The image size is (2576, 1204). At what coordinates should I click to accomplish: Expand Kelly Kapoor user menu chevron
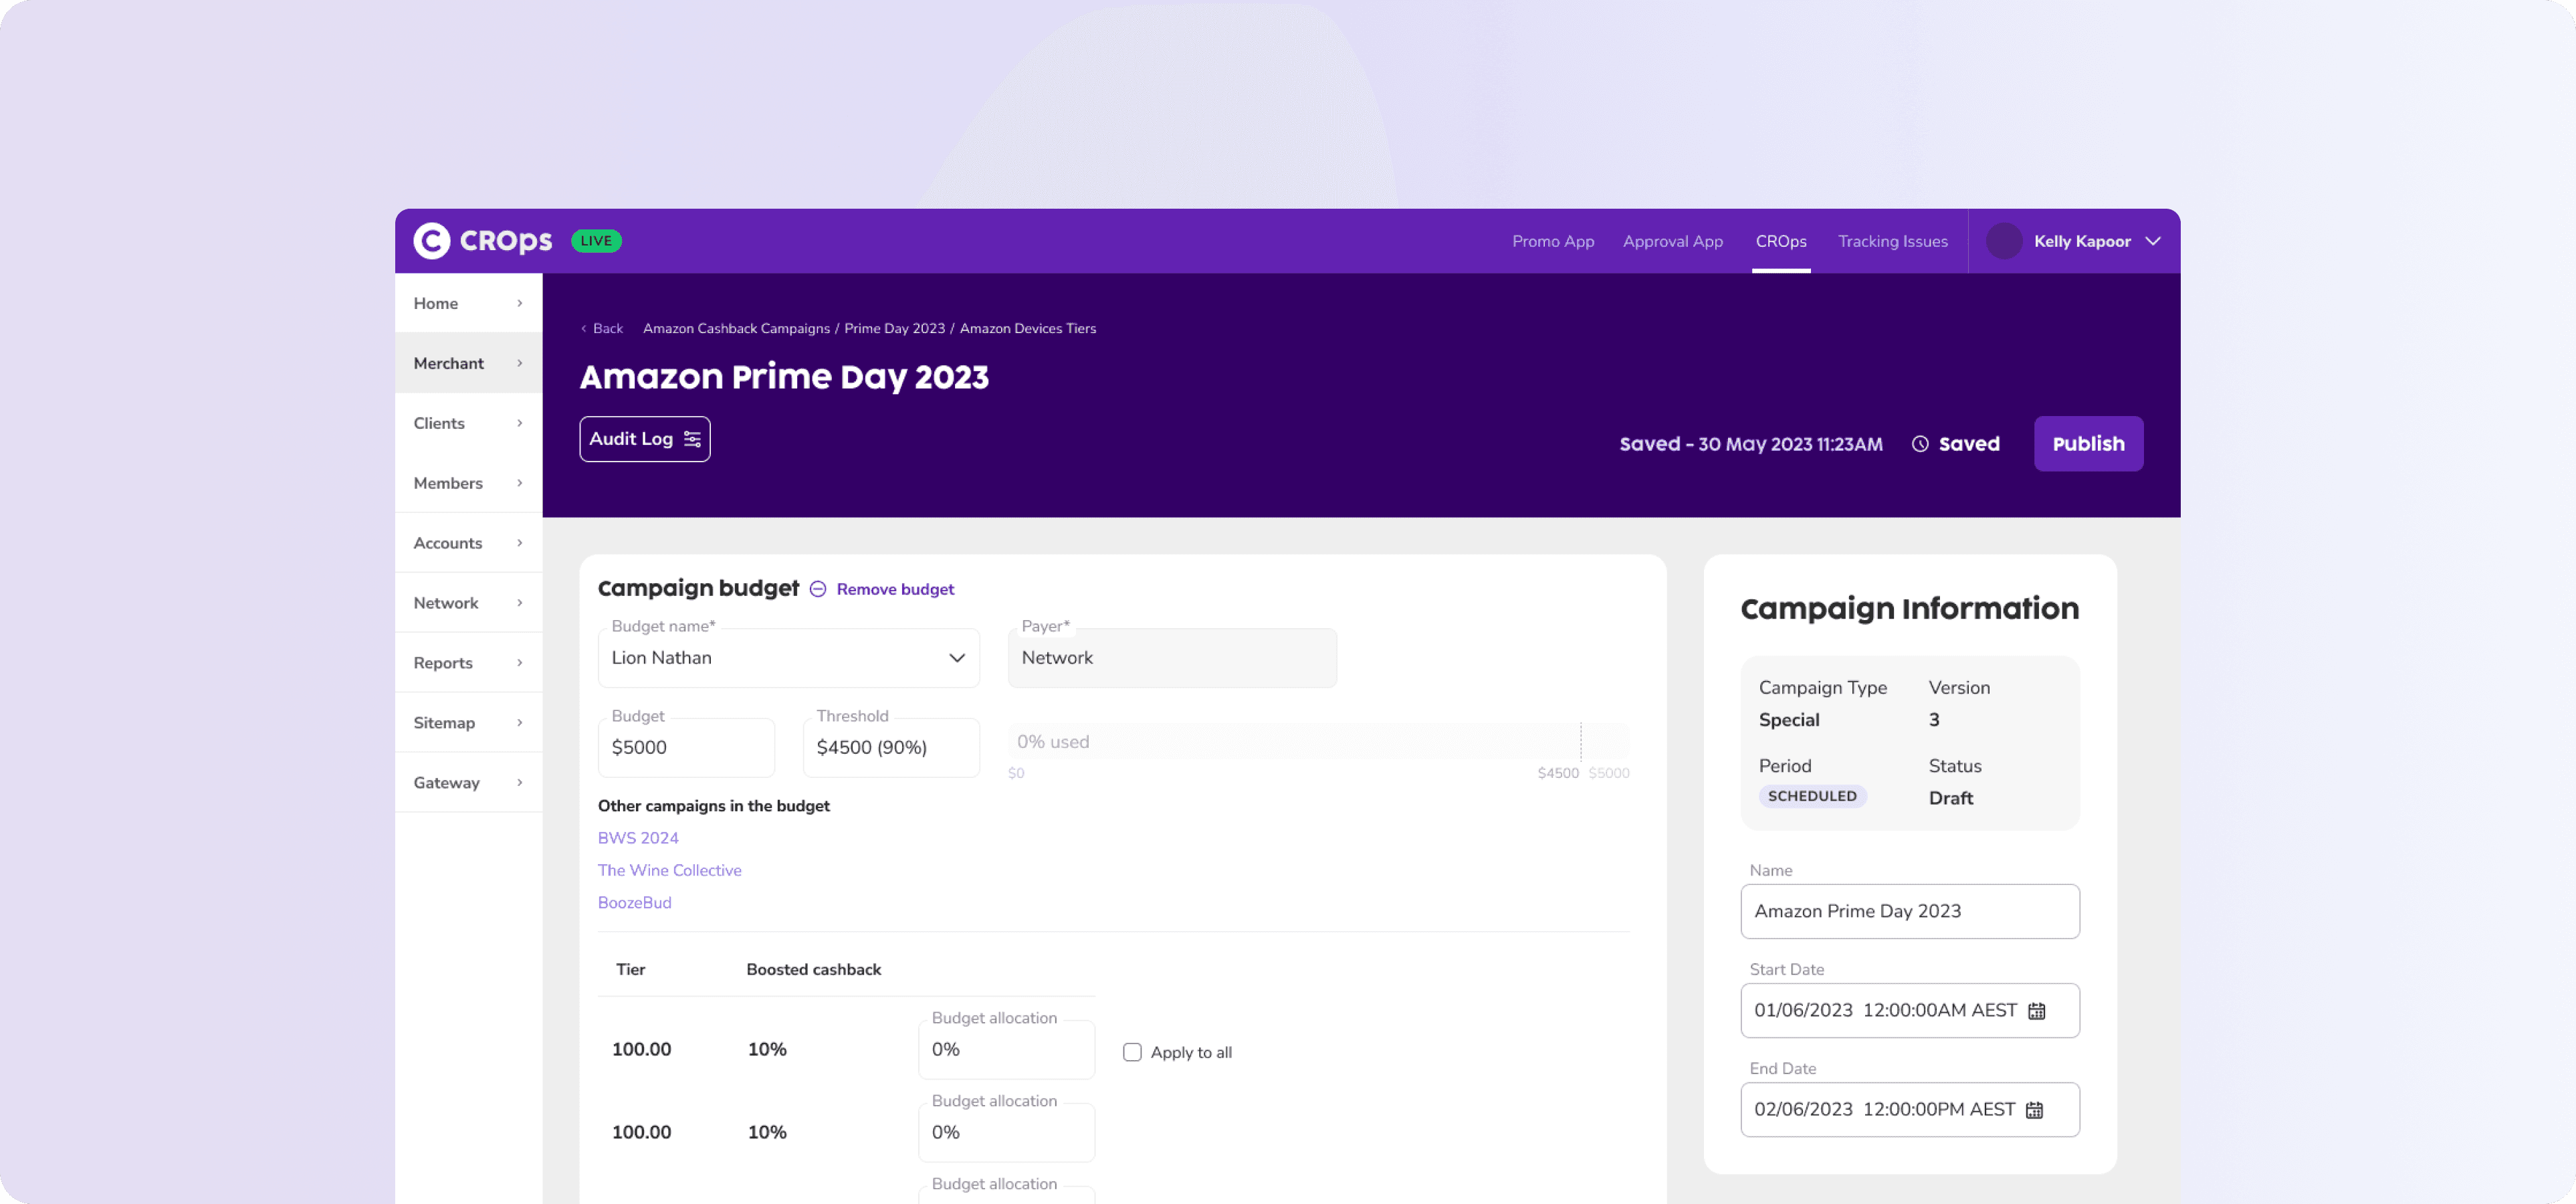(x=2153, y=241)
